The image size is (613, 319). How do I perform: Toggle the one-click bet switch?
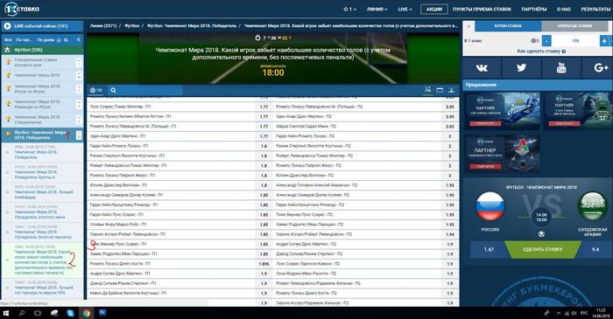[535, 40]
